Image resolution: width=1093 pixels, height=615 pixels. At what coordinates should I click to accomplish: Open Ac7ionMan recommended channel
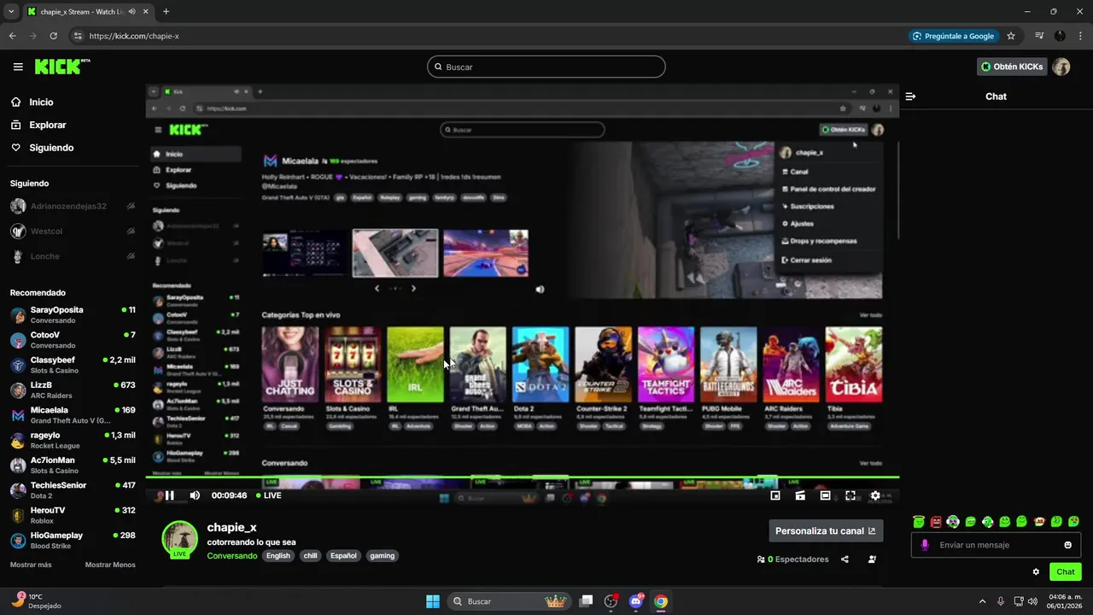point(73,465)
